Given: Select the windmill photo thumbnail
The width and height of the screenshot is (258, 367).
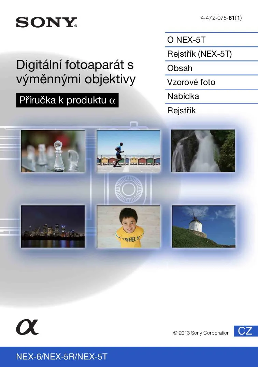Looking at the screenshot, I should [x=203, y=226].
